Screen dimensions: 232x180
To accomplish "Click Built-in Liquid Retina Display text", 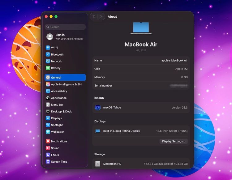I will point(122,131).
